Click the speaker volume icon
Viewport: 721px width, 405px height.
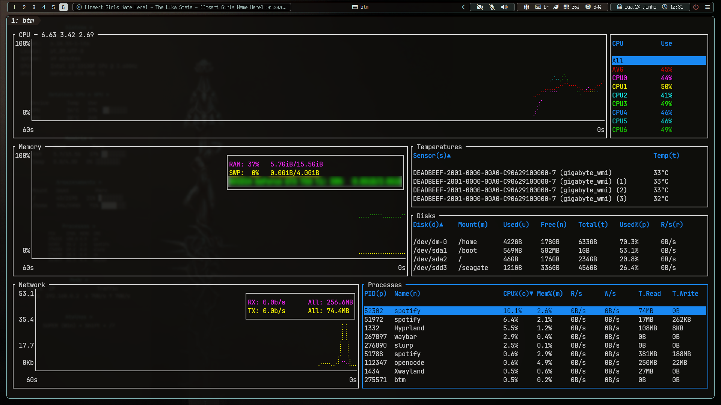click(x=504, y=7)
